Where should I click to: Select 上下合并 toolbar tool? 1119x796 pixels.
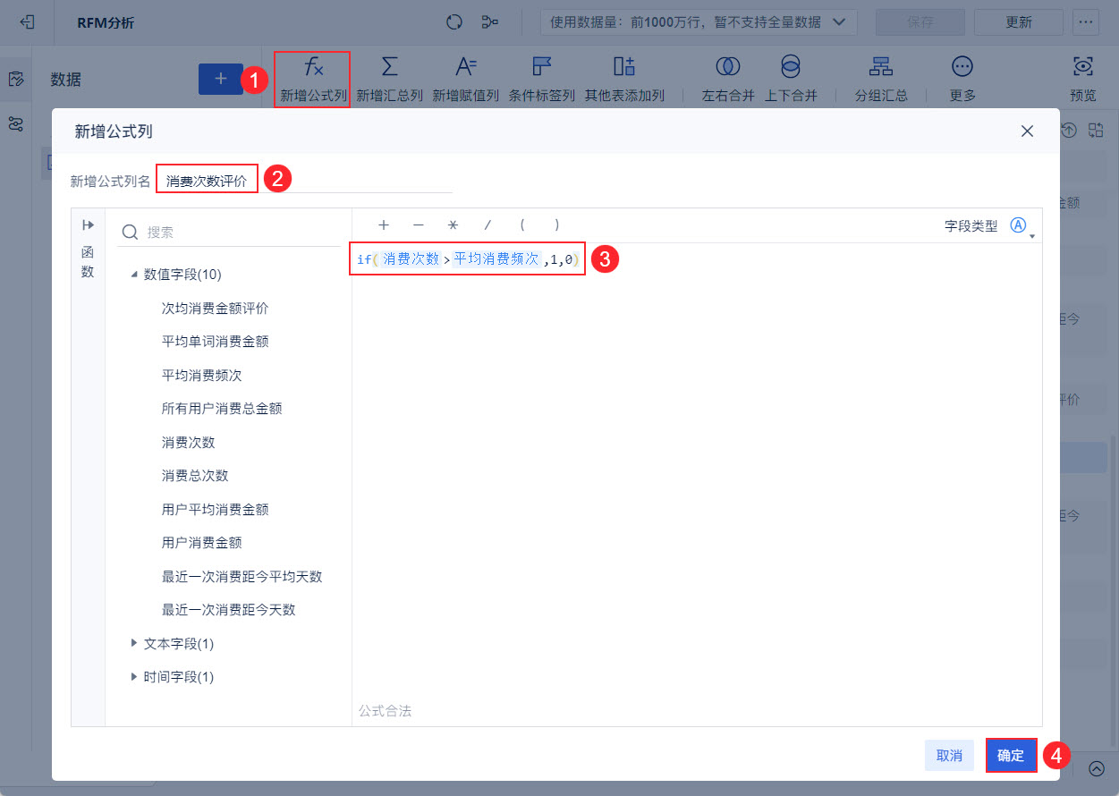pos(791,80)
